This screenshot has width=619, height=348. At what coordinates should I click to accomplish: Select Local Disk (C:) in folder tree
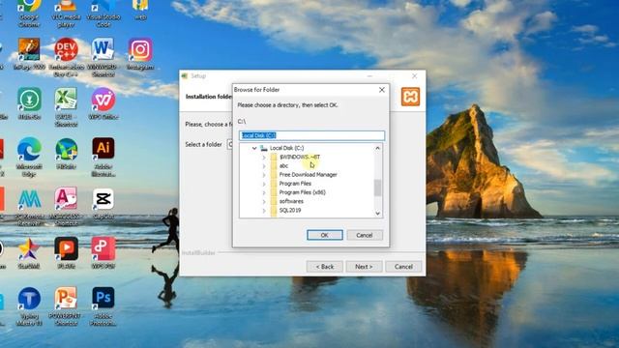(x=286, y=148)
